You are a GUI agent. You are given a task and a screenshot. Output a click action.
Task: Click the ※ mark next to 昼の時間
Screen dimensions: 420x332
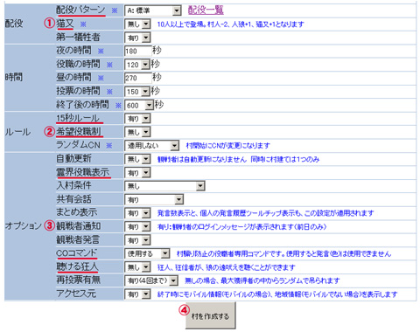click(101, 78)
